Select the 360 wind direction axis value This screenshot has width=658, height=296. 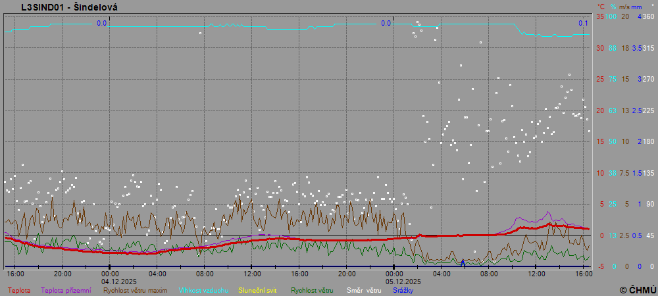(x=648, y=16)
